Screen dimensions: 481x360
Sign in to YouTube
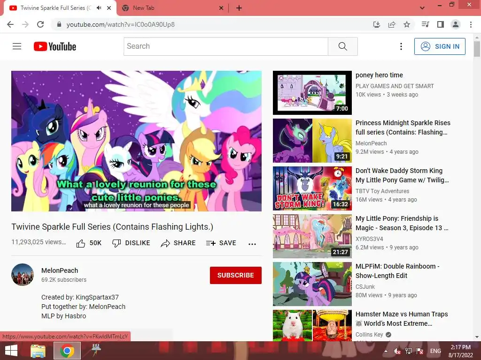440,46
